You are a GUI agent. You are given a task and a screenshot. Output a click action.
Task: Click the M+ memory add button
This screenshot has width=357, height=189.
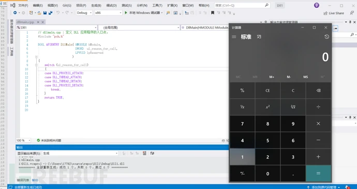[x=272, y=77]
